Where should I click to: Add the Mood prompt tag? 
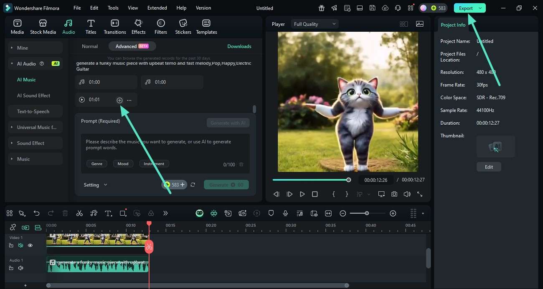tap(123, 164)
